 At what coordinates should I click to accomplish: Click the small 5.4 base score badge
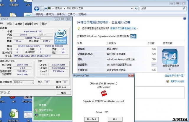point(133,36)
